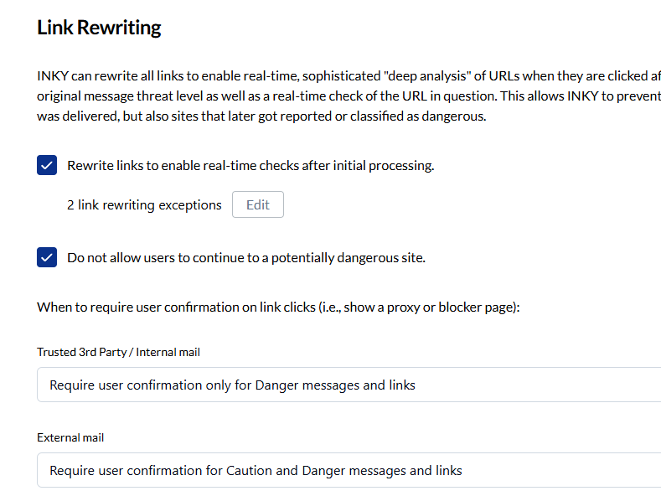Screen dimensions: 661x496
Task: Click the Link Rewriting heading
Action: click(x=99, y=28)
